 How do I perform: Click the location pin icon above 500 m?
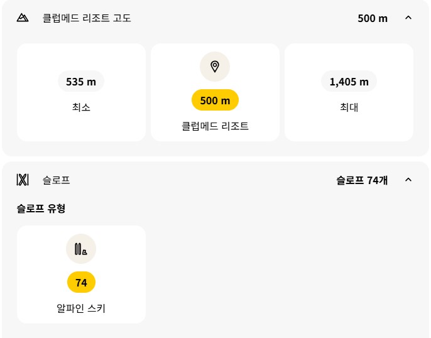215,67
